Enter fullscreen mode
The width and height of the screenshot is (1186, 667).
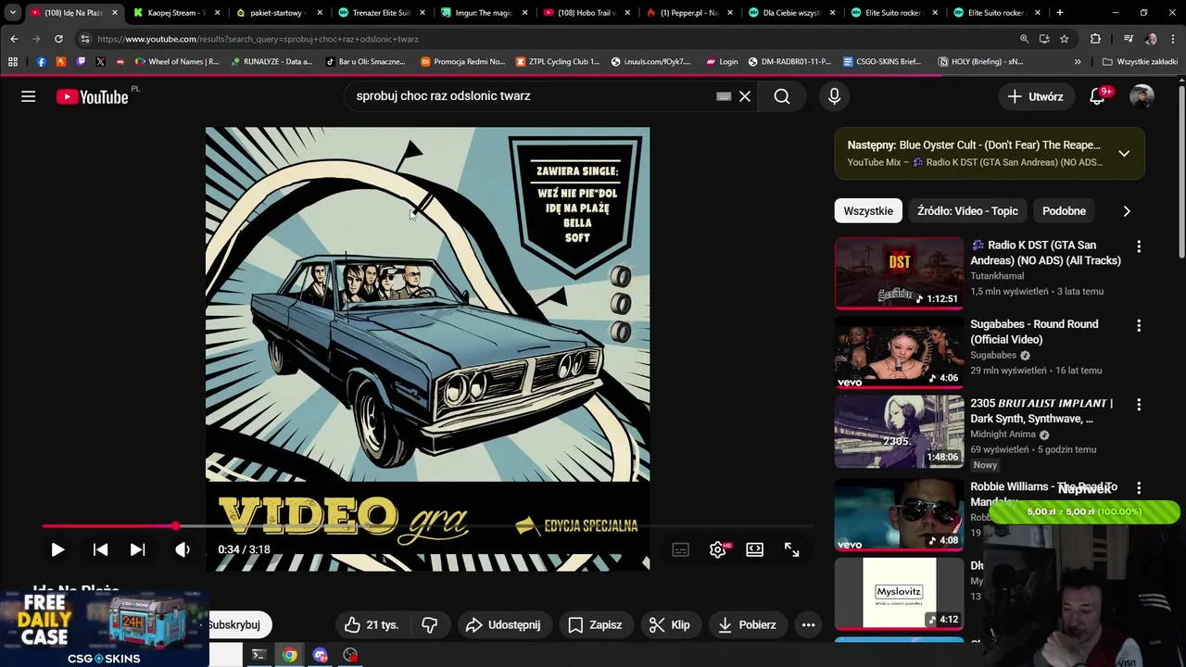[791, 549]
